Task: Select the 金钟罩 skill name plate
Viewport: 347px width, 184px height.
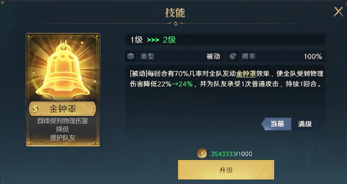Action: pos(63,109)
